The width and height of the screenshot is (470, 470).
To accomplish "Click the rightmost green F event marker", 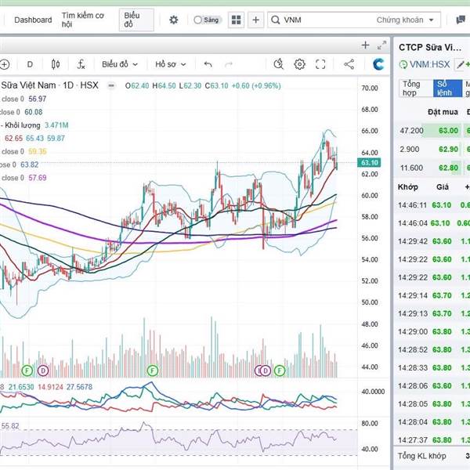I will (x=280, y=371).
